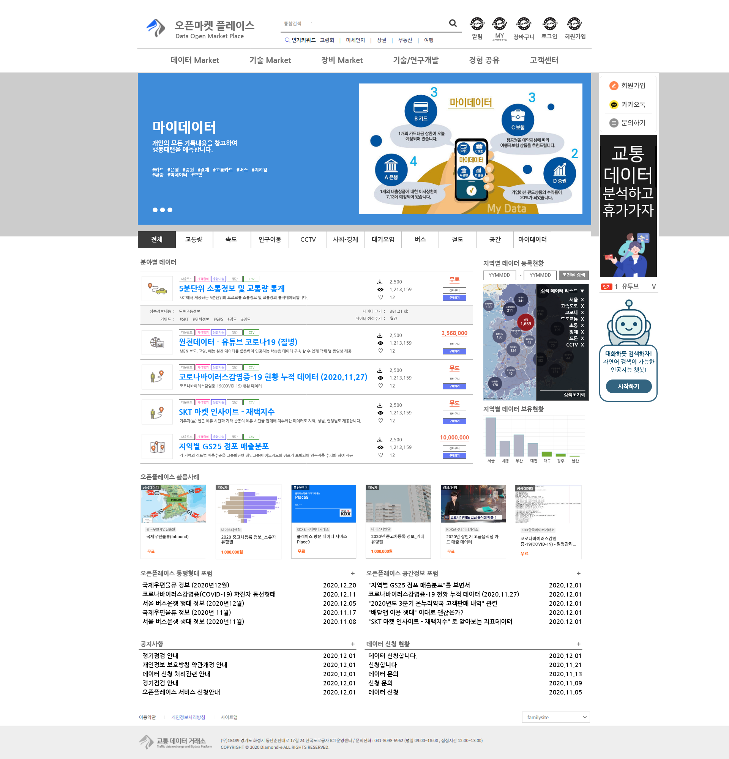Open the 알림 notifications icon
Image resolution: width=729 pixels, height=759 pixels.
pyautogui.click(x=477, y=24)
